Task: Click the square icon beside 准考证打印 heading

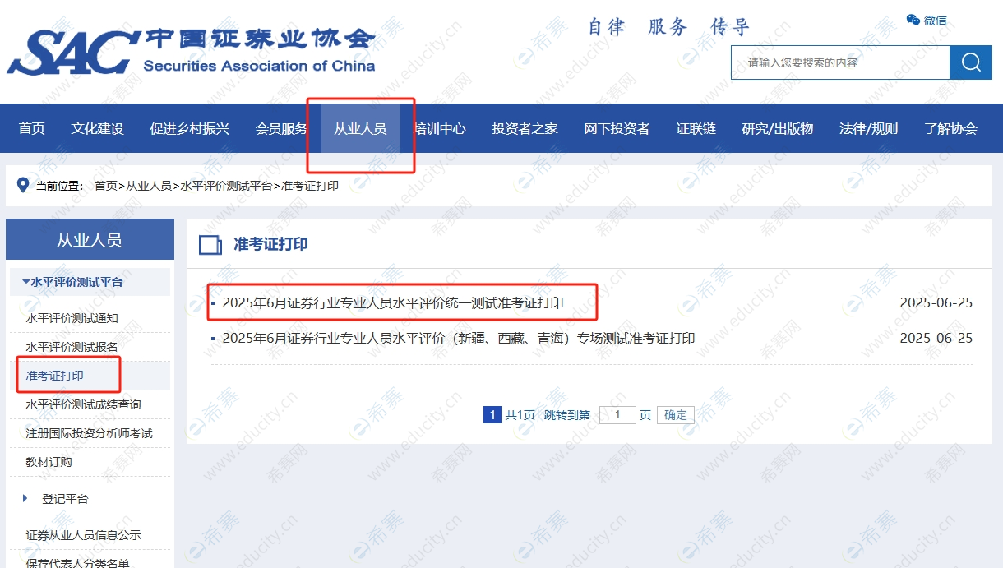Action: 210,245
